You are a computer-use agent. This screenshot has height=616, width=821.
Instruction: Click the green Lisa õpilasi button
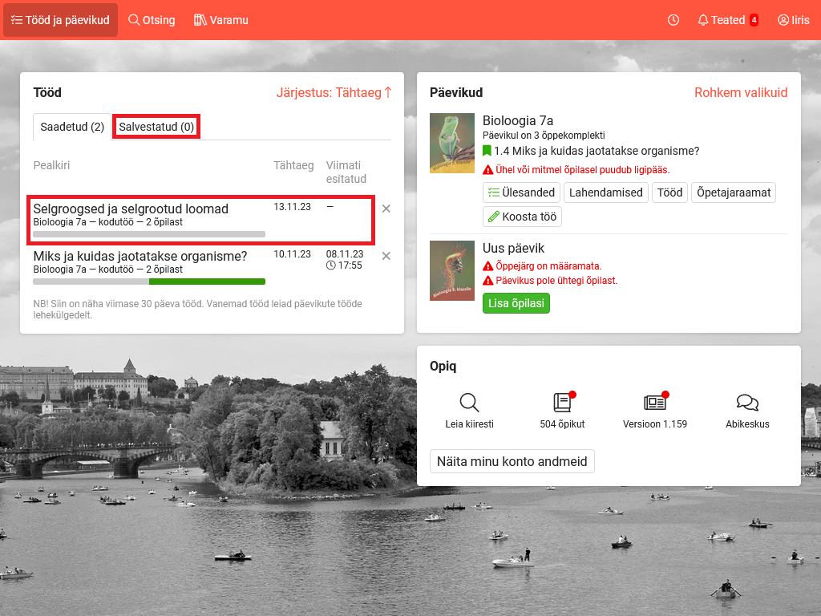tap(516, 303)
